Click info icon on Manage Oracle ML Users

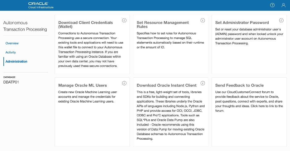point(124,83)
